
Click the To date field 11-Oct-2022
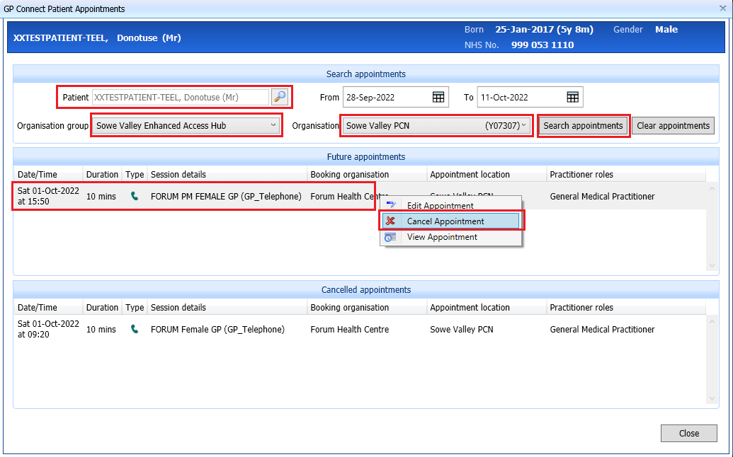(520, 97)
